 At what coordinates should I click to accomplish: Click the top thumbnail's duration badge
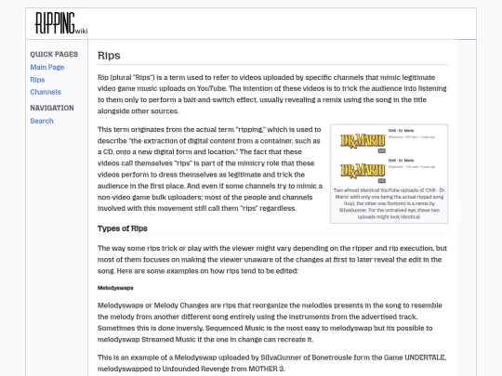pos(382,151)
